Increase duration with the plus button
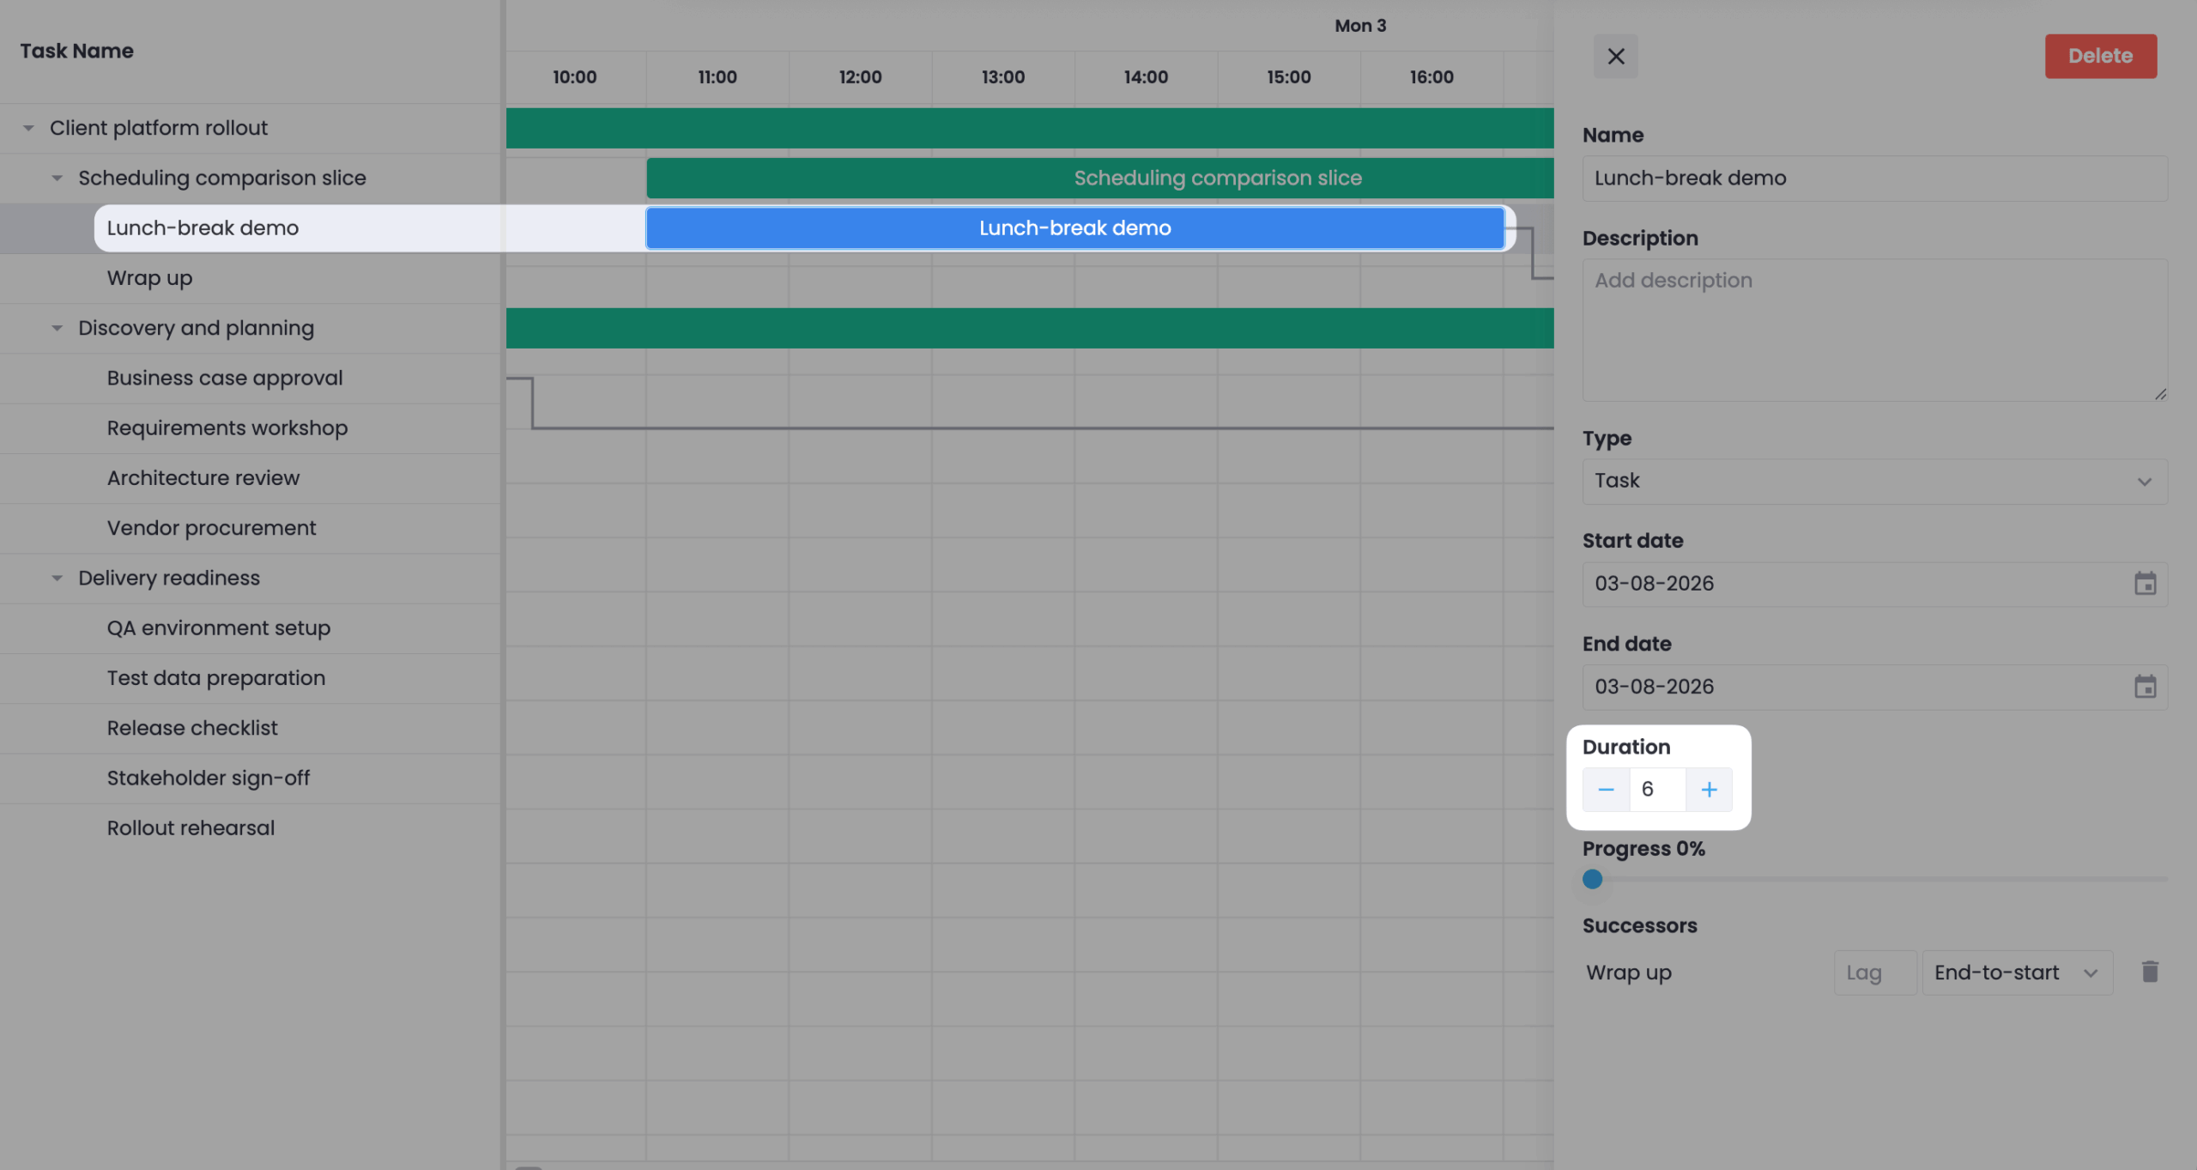 pos(1709,789)
